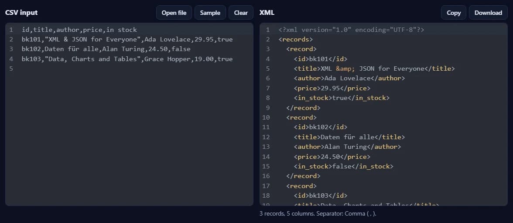Click the Open file button
This screenshot has width=513, height=223.
(174, 13)
